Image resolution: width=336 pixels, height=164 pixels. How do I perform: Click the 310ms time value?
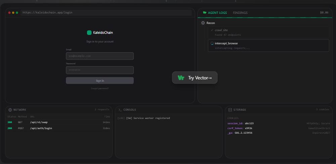(106, 128)
